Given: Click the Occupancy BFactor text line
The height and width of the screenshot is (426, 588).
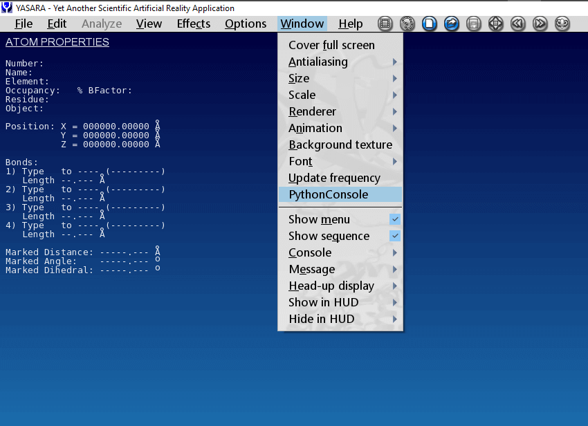Looking at the screenshot, I should (x=68, y=91).
